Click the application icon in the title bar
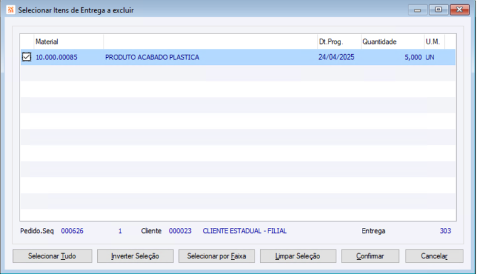The width and height of the screenshot is (477, 274). pyautogui.click(x=11, y=10)
